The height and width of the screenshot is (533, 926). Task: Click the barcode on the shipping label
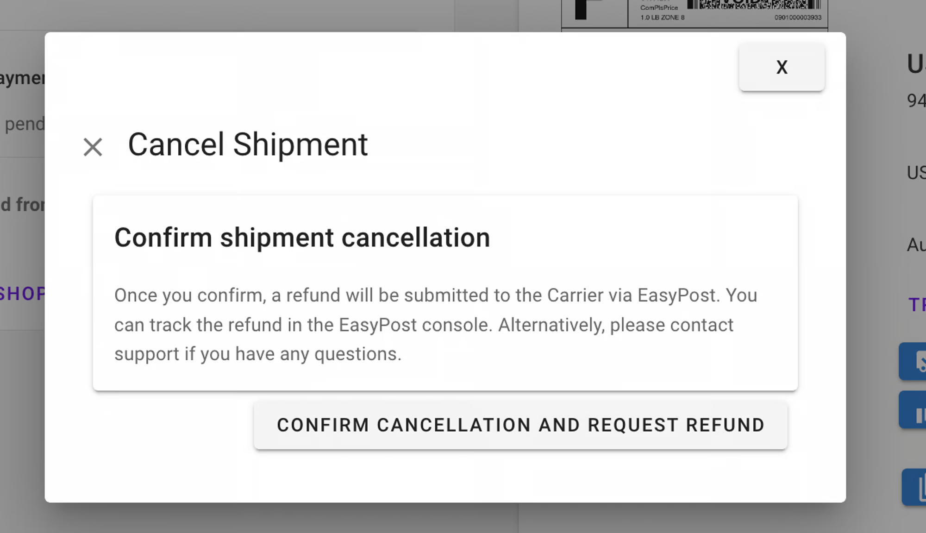click(x=754, y=5)
